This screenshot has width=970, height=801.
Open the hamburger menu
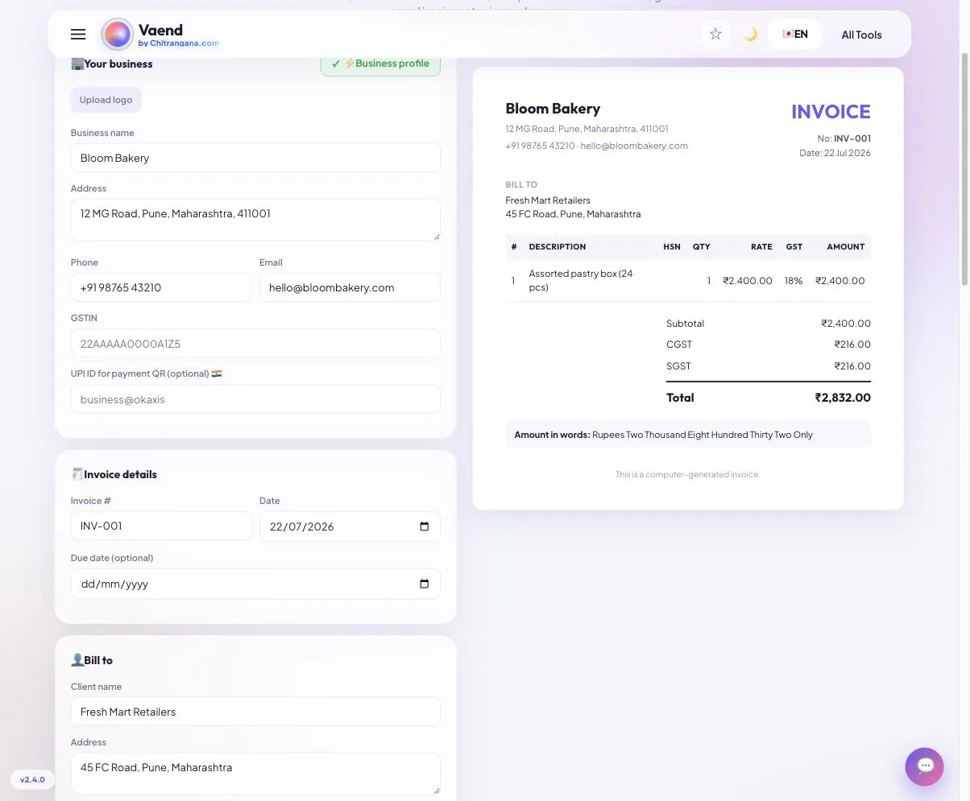(x=78, y=35)
